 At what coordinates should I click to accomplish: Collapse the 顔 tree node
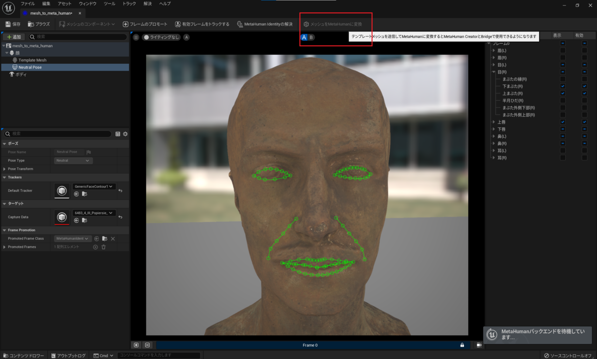7,53
